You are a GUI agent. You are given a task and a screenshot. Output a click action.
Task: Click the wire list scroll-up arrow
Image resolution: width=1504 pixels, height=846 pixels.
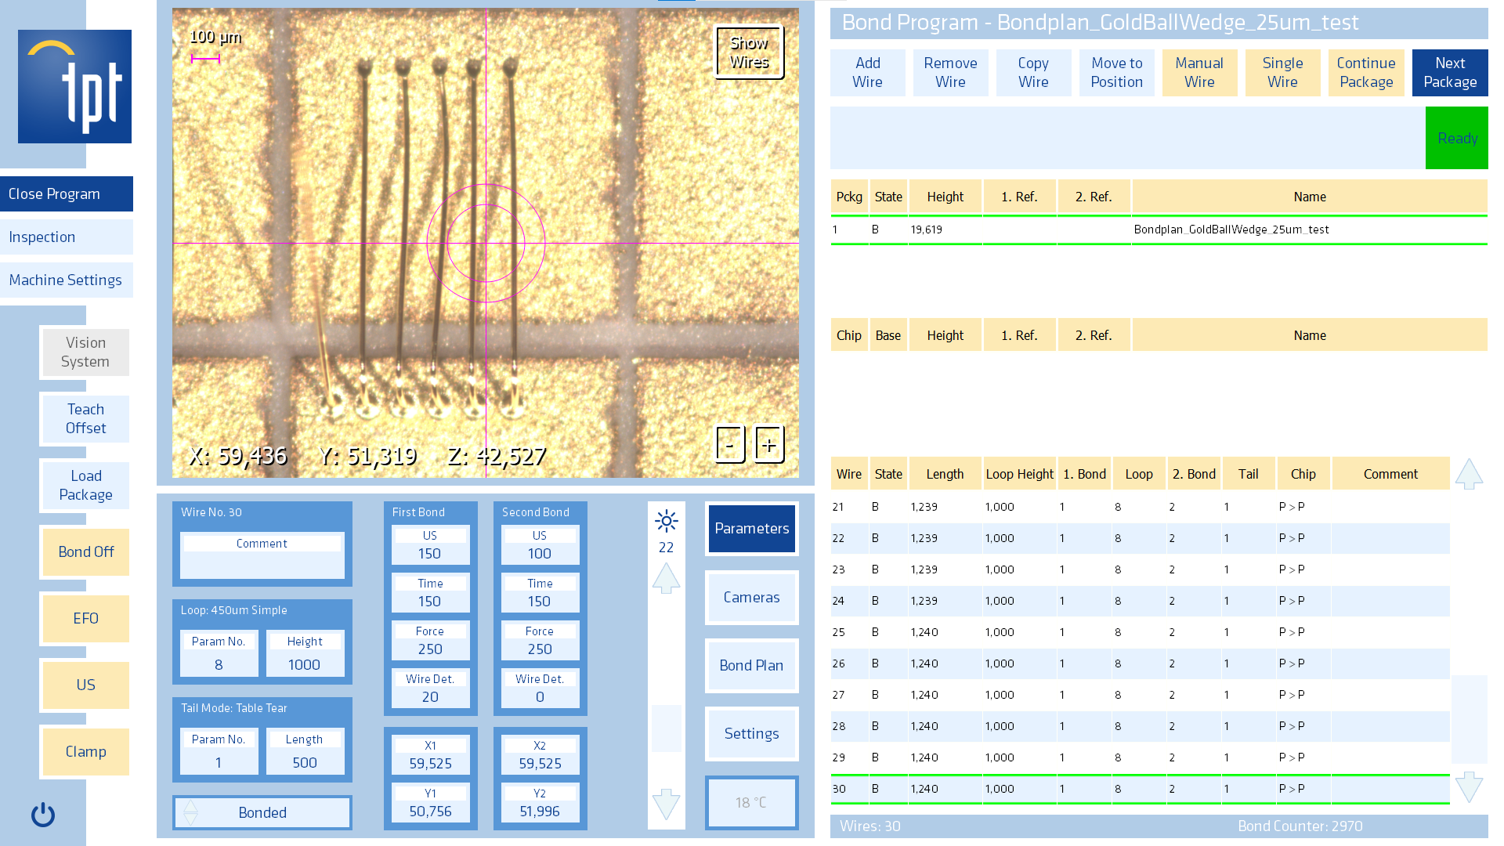(1469, 474)
